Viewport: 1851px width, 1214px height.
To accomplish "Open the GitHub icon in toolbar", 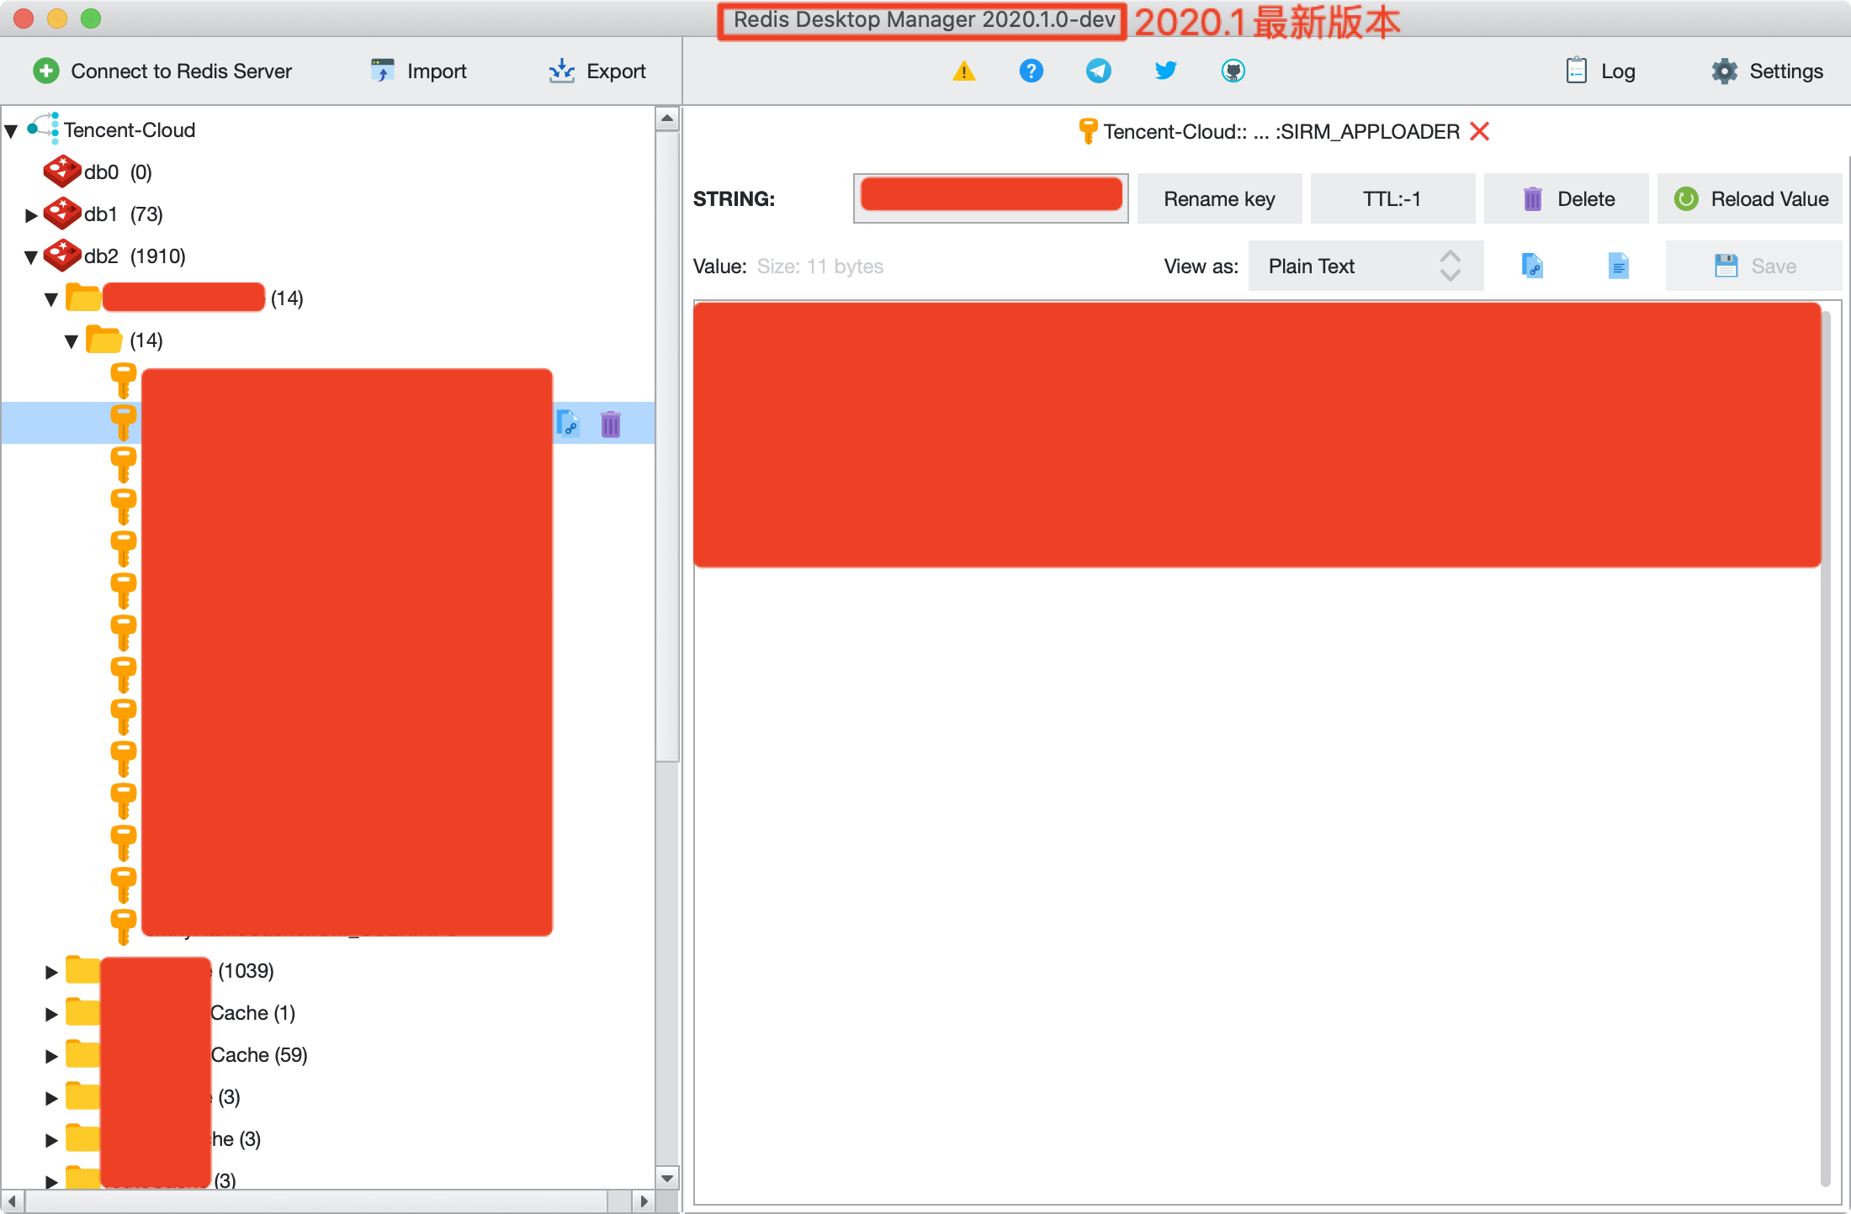I will coord(1233,71).
